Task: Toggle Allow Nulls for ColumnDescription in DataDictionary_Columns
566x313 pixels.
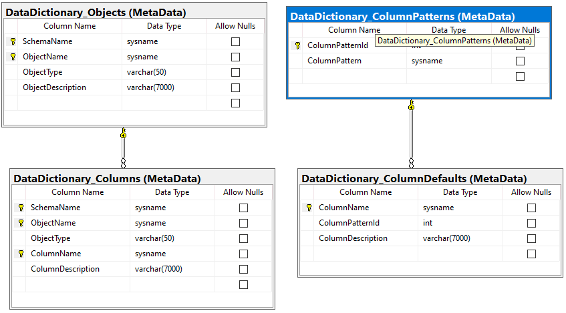Action: point(243,269)
